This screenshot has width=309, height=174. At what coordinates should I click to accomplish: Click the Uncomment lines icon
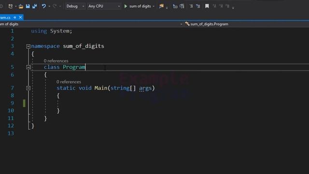click(x=198, y=6)
